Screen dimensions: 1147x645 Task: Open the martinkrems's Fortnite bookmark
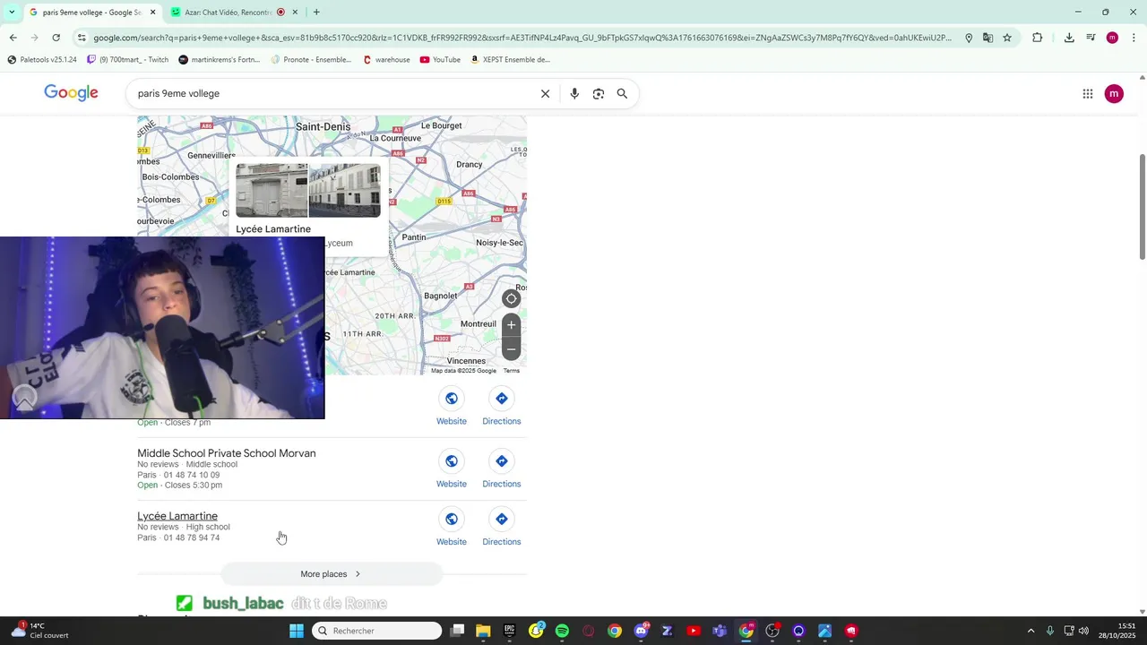pos(219,60)
